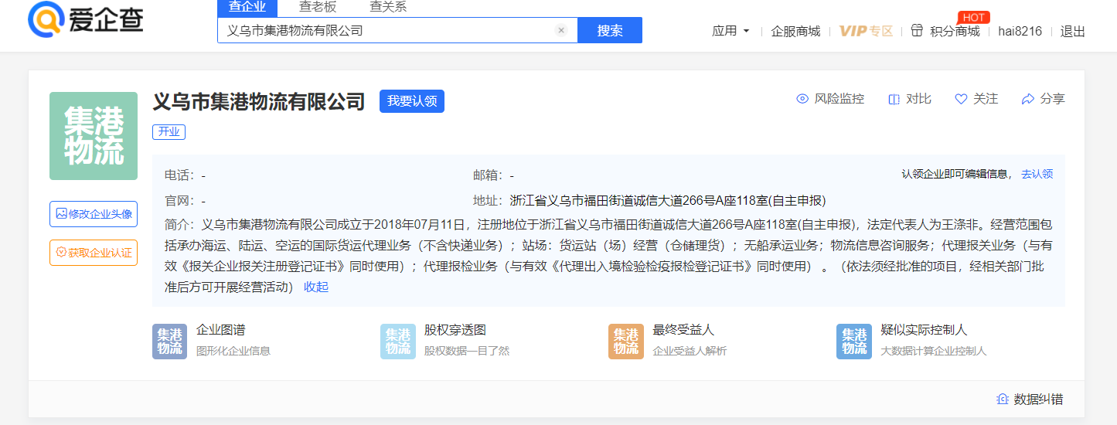Image resolution: width=1117 pixels, height=425 pixels.
Task: Click the 风险监控 text
Action: click(x=839, y=99)
